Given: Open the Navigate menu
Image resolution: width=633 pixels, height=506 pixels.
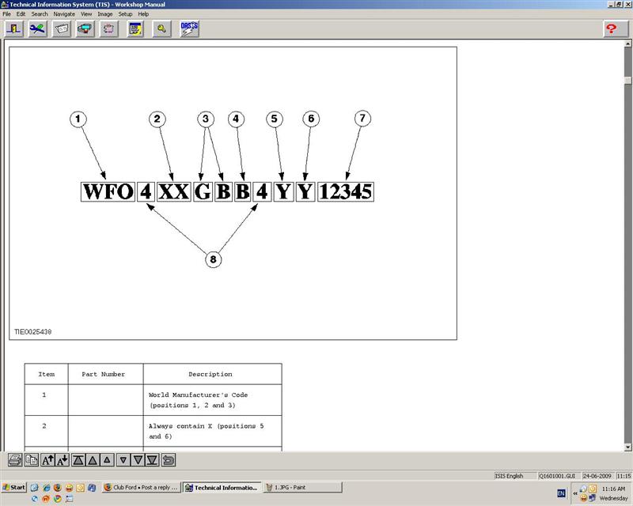Looking at the screenshot, I should 64,14.
